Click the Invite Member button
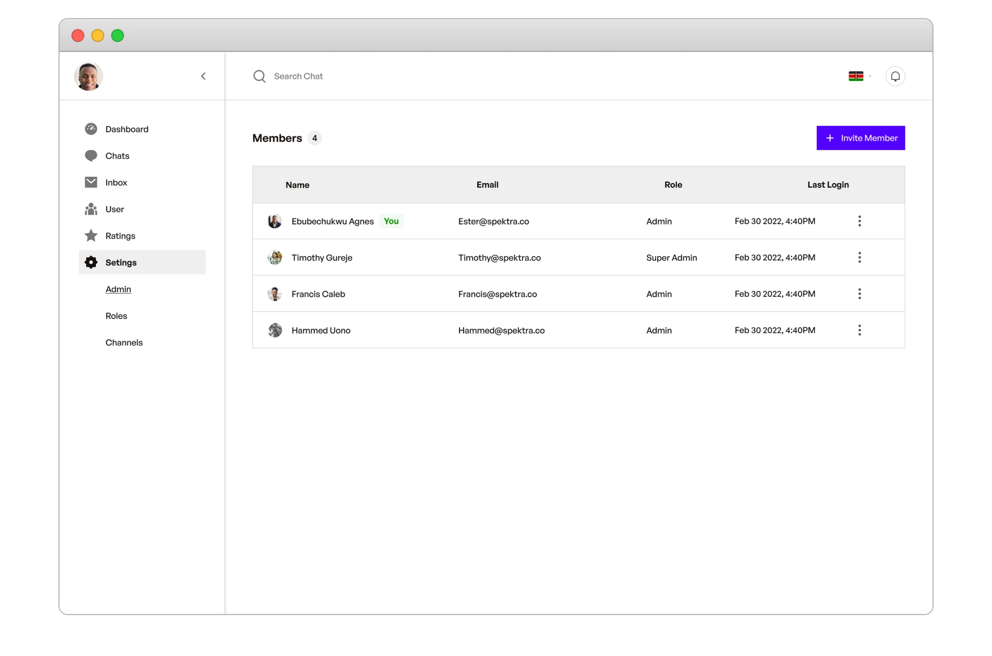 [x=860, y=138]
